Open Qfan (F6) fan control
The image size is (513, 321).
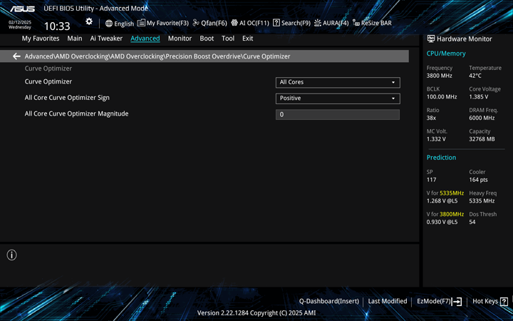(209, 23)
